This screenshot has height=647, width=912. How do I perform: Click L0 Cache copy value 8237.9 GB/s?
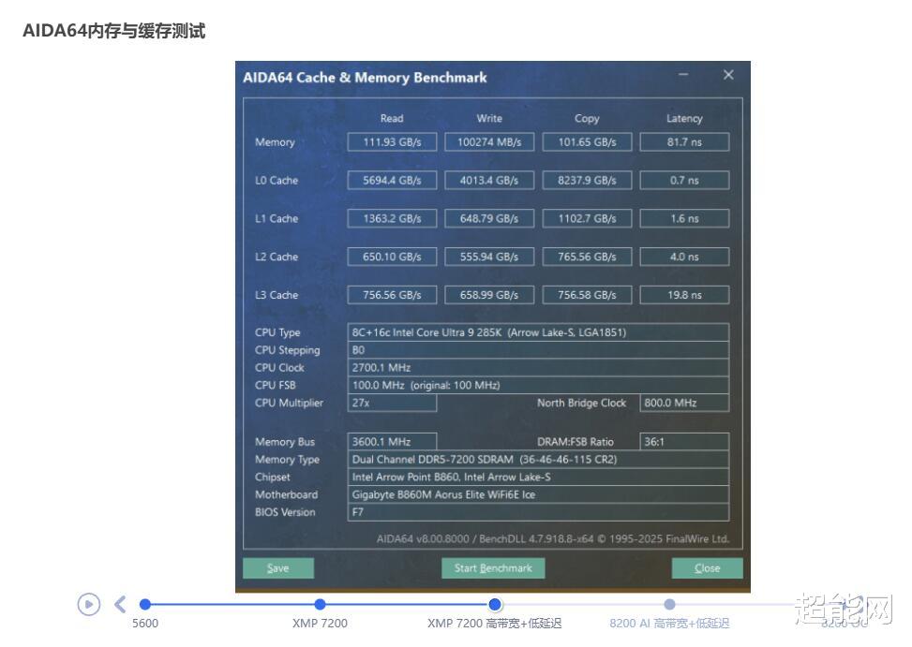(587, 181)
